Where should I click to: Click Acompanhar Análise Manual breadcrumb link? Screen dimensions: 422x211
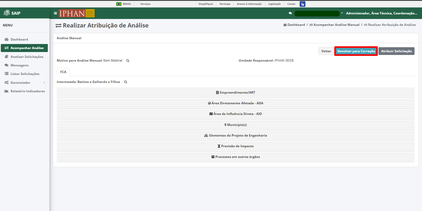(x=334, y=25)
